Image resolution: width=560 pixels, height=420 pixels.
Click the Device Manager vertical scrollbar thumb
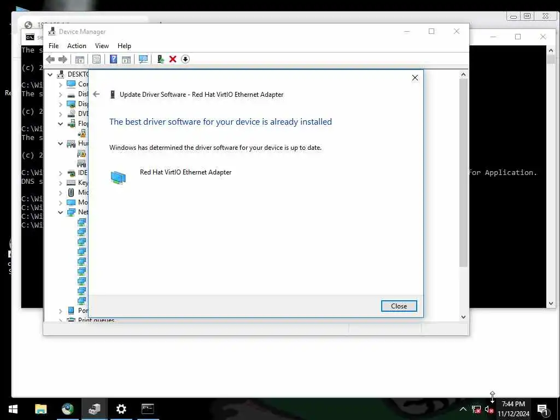[x=463, y=172]
